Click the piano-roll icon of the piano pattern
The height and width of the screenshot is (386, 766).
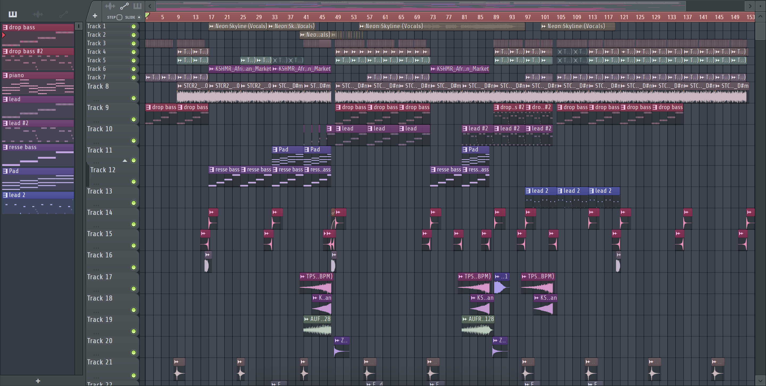tap(5, 75)
